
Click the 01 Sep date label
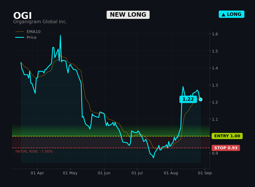(205, 173)
